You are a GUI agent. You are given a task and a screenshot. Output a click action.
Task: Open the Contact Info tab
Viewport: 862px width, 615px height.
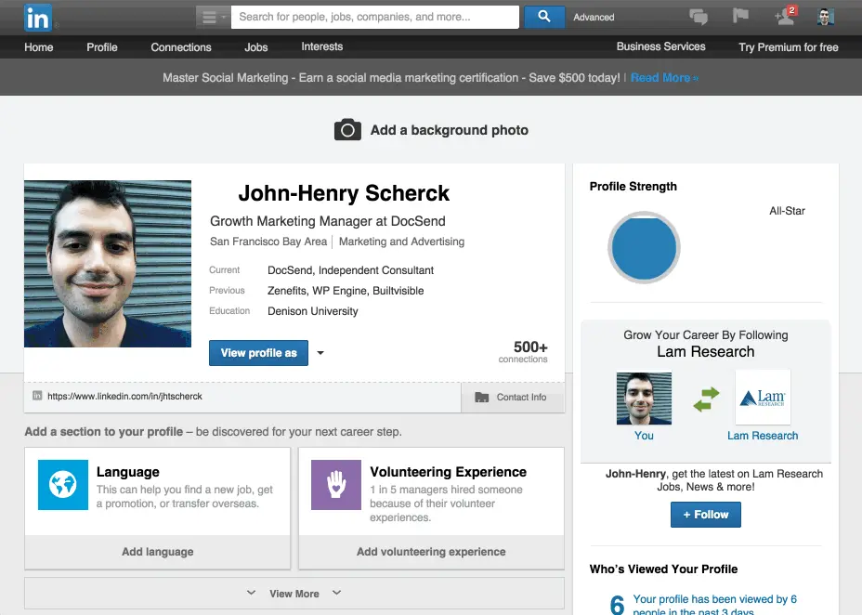coord(513,397)
